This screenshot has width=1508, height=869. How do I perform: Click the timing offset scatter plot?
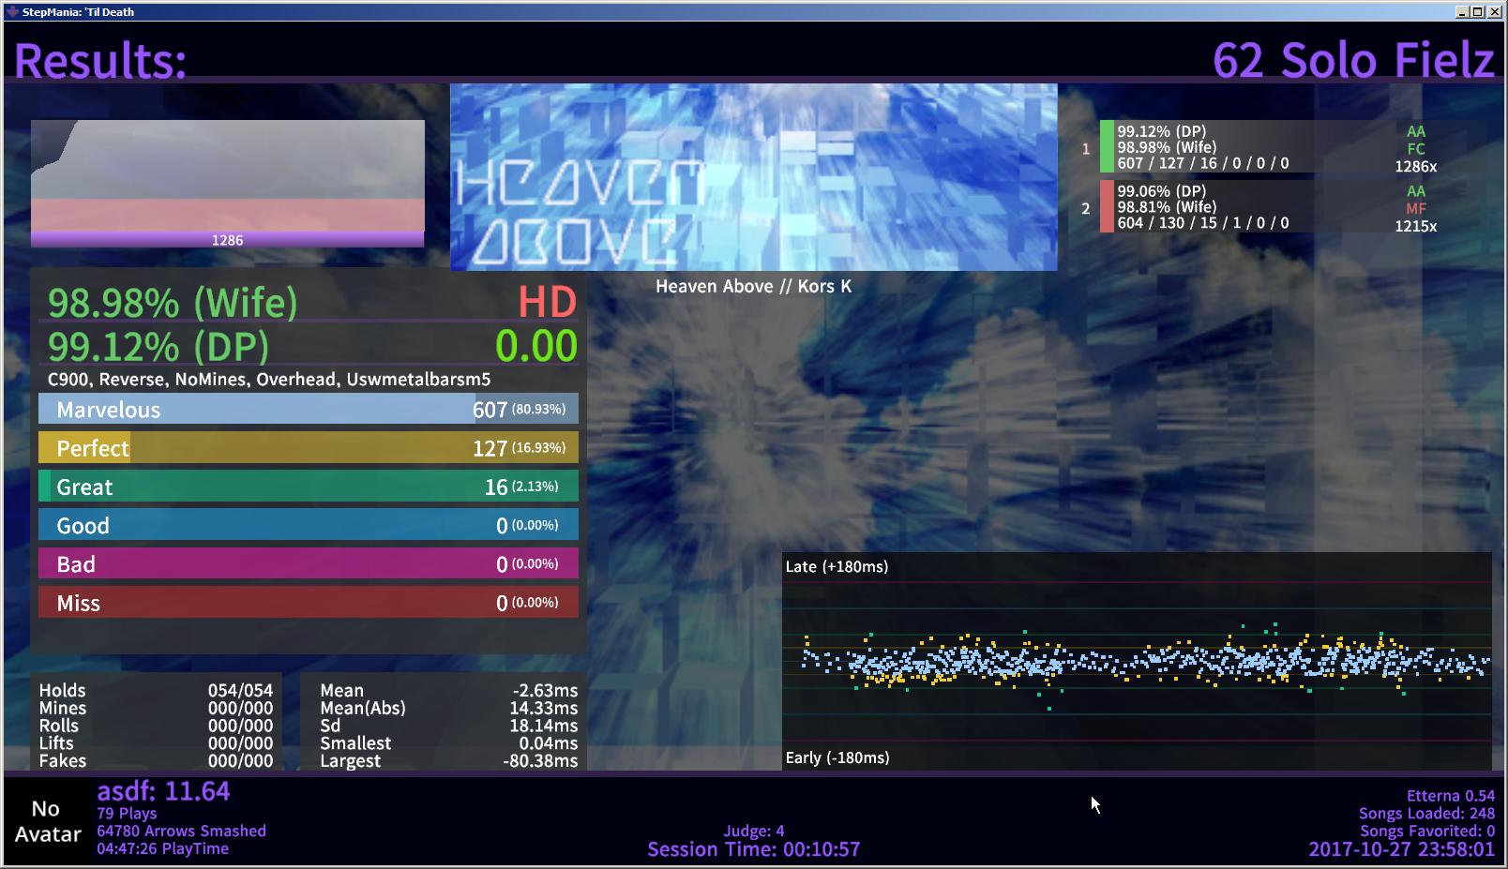[1136, 662]
